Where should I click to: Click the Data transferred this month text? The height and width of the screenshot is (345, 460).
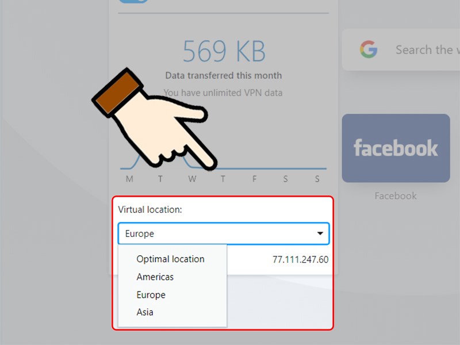[224, 76]
